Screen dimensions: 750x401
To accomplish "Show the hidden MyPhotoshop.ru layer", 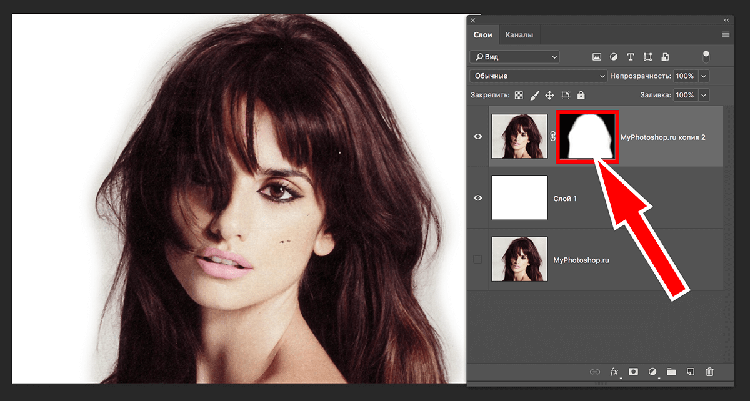I will tap(478, 259).
